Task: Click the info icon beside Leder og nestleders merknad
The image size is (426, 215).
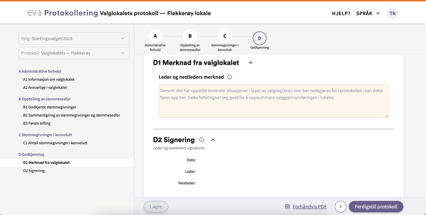Action: pos(230,77)
